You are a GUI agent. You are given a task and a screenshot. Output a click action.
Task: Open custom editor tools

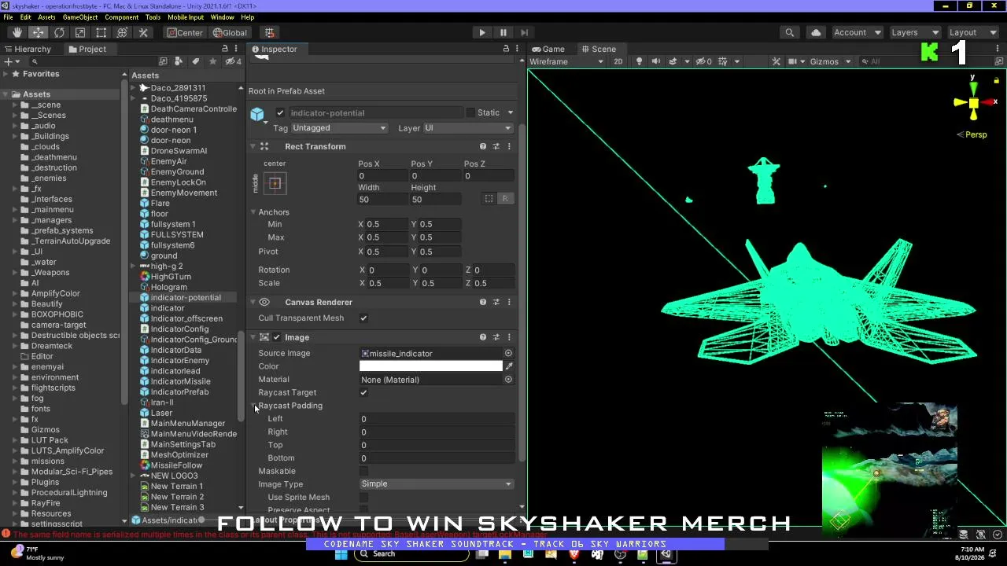[143, 32]
